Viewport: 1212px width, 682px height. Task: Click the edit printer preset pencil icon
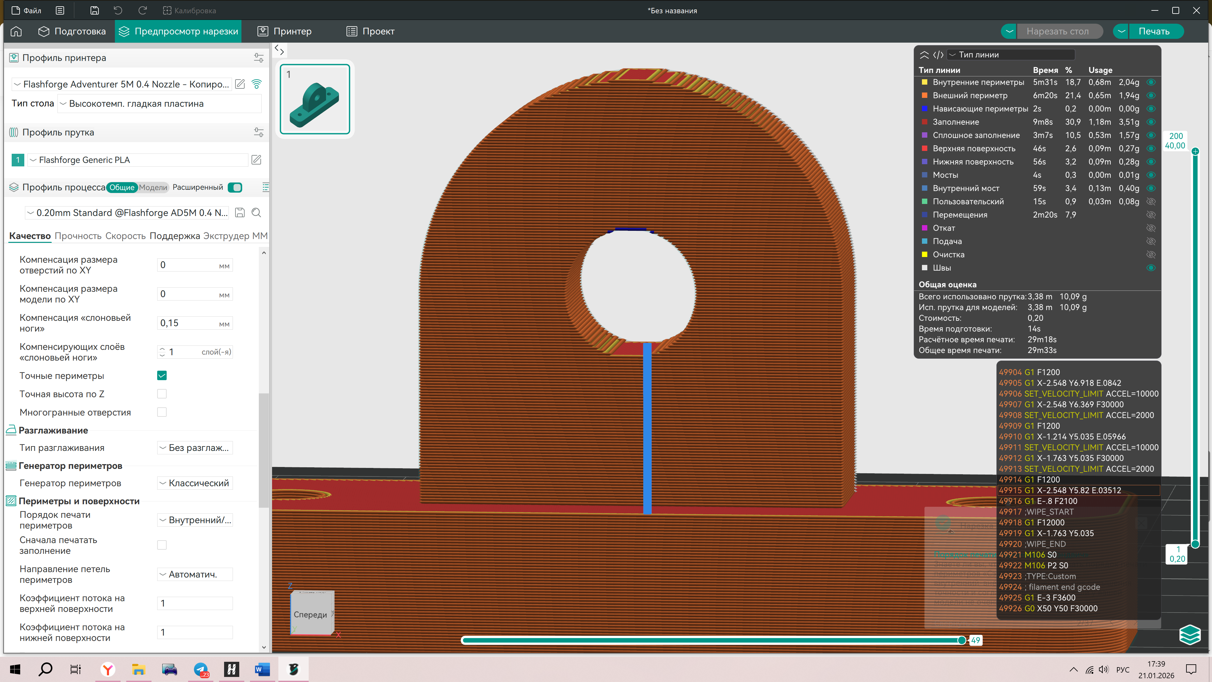tap(240, 84)
